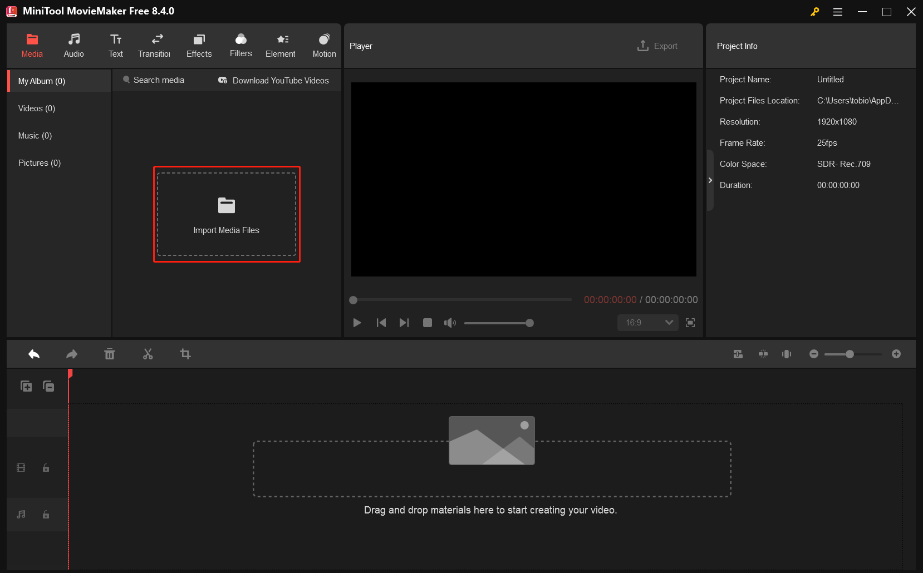Lock the audio track on the timeline

[46, 515]
